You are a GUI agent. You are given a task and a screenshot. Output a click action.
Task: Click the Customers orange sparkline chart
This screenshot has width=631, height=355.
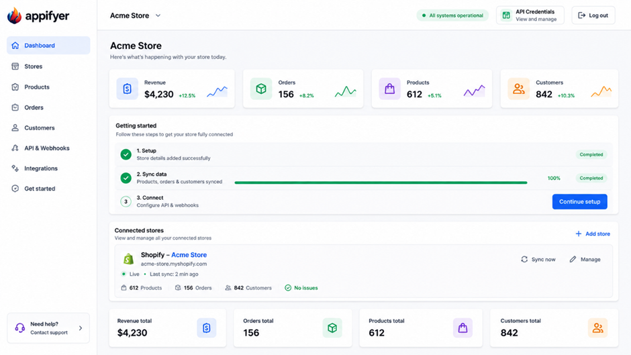(x=601, y=91)
